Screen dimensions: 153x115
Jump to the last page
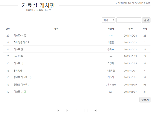[x=95, y=110]
